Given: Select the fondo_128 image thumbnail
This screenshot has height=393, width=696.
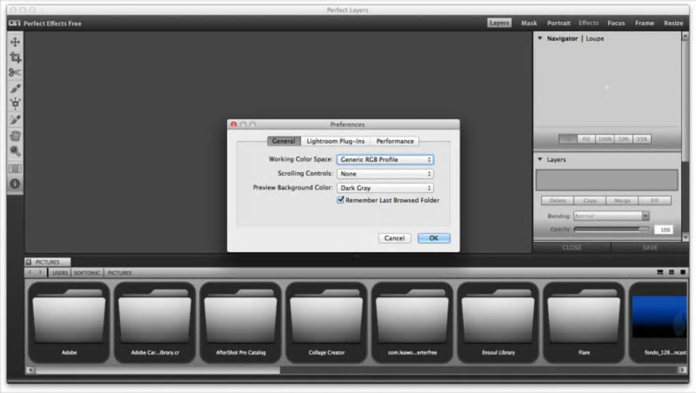Looking at the screenshot, I should [658, 323].
